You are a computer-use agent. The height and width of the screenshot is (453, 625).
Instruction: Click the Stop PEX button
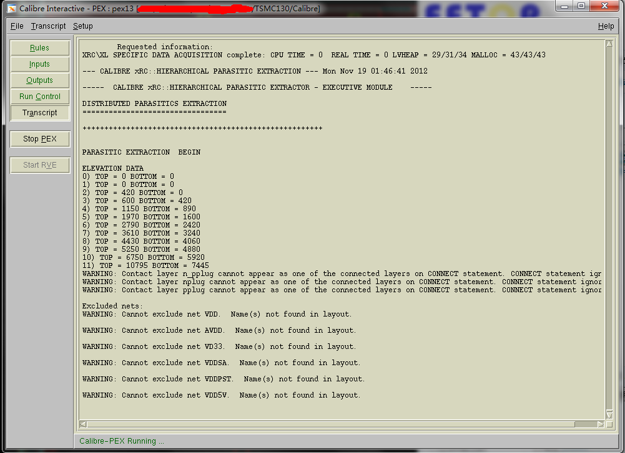(40, 139)
